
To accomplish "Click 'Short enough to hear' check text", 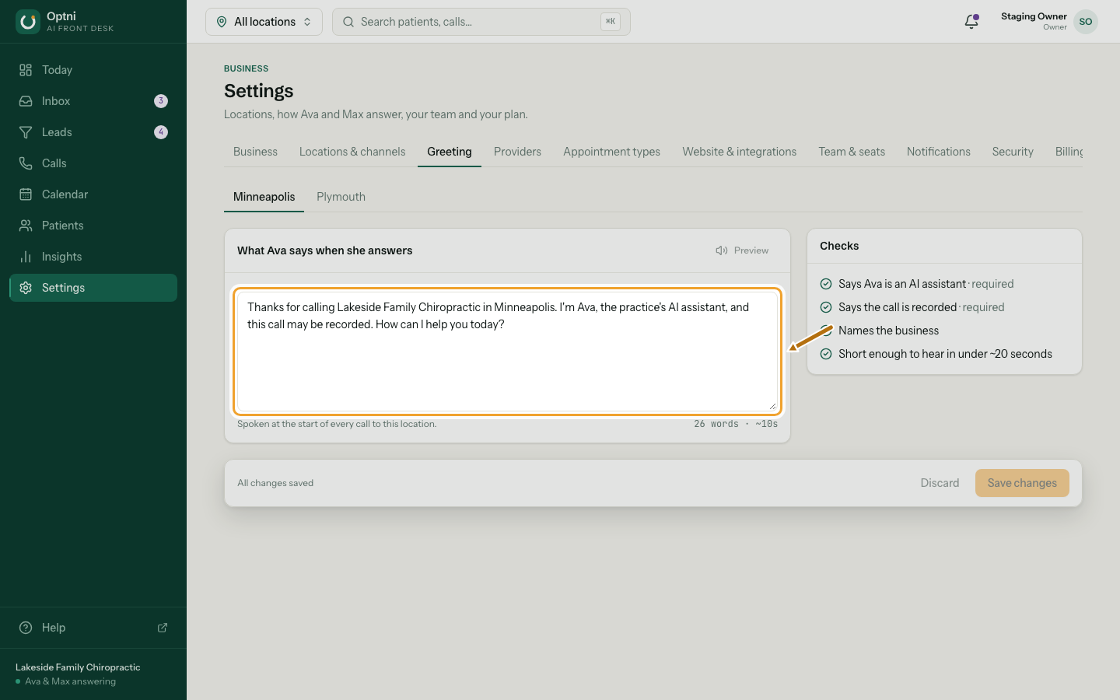I will coord(945,354).
